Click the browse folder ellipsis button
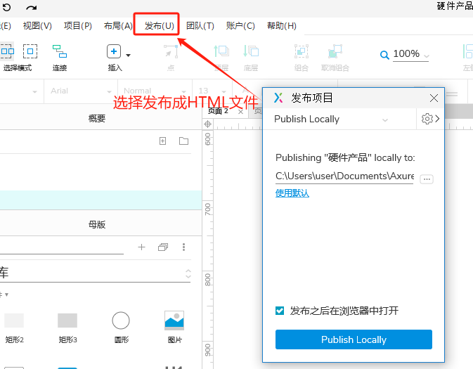Viewport: 473px width, 369px height. [x=427, y=179]
